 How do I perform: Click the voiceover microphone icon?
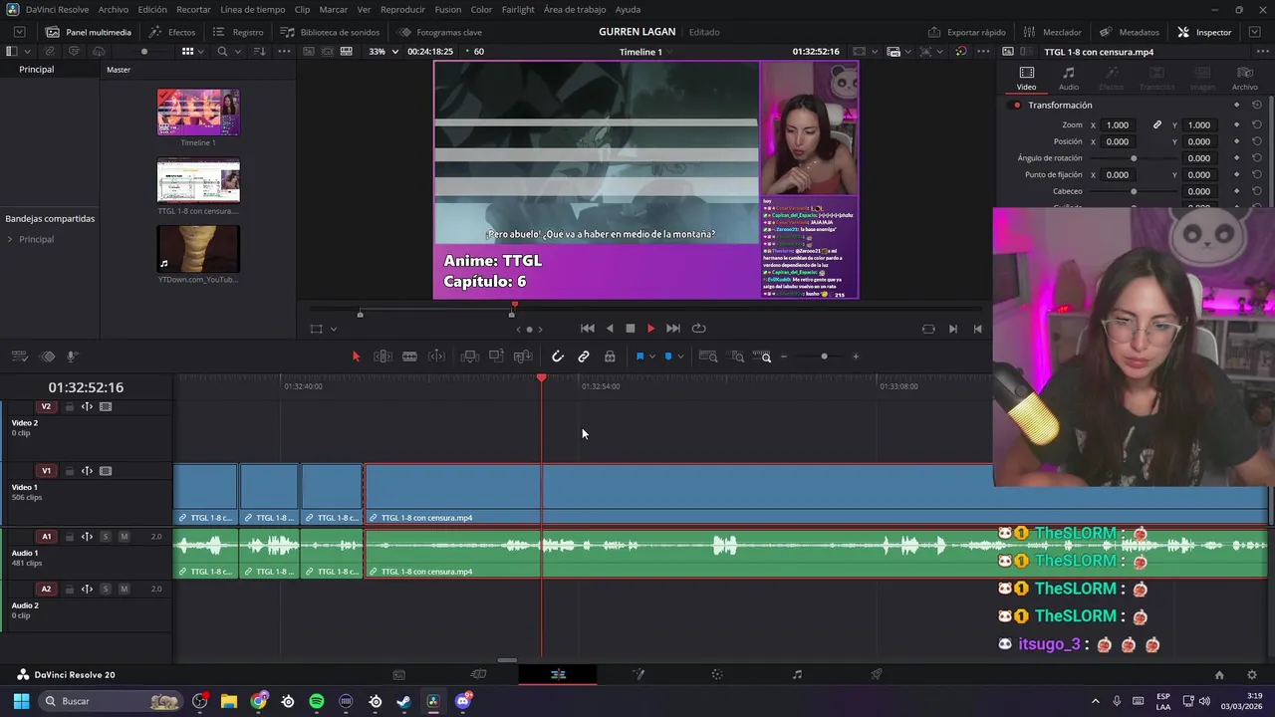point(72,357)
